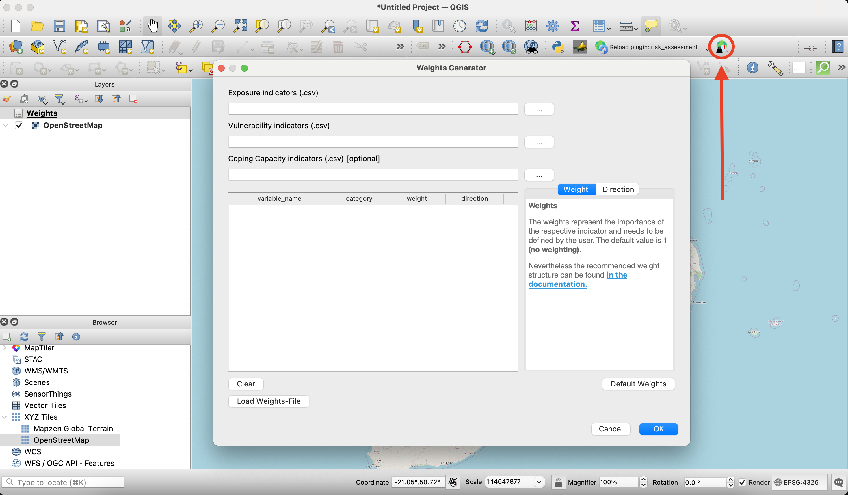Open the Statistical Summary sigma icon

coord(574,26)
